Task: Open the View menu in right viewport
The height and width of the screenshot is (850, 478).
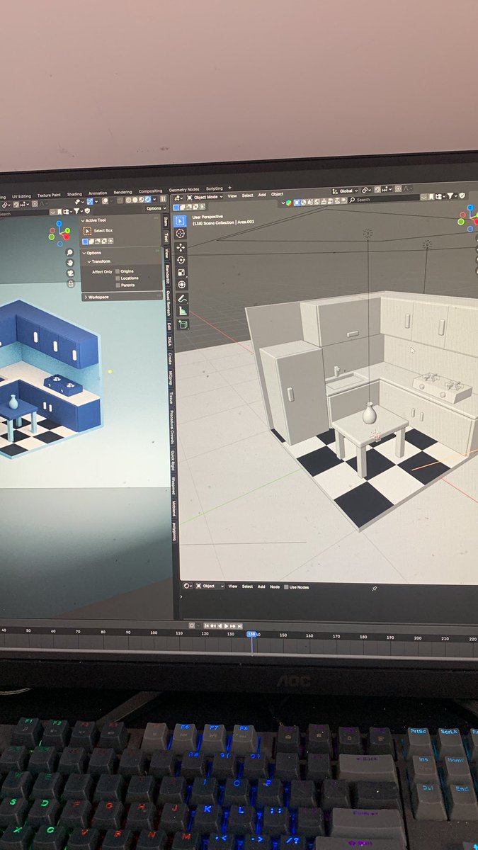Action: 232,196
